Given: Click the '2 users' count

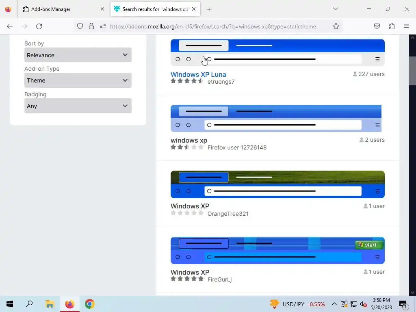Looking at the screenshot, I should [x=372, y=140].
